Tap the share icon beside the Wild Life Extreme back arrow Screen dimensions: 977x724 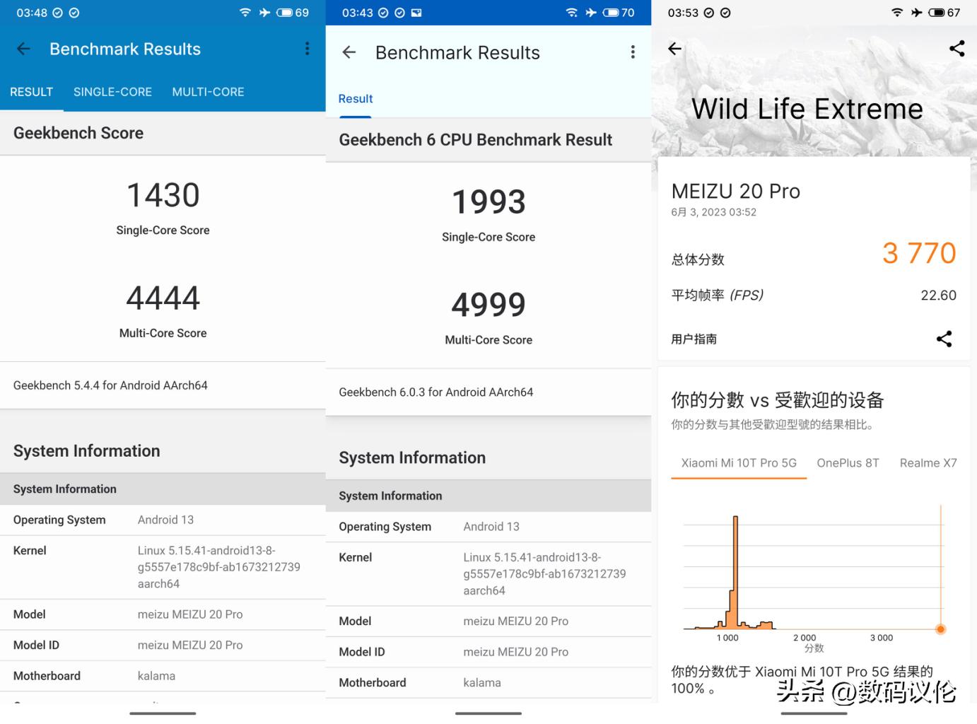pos(957,48)
